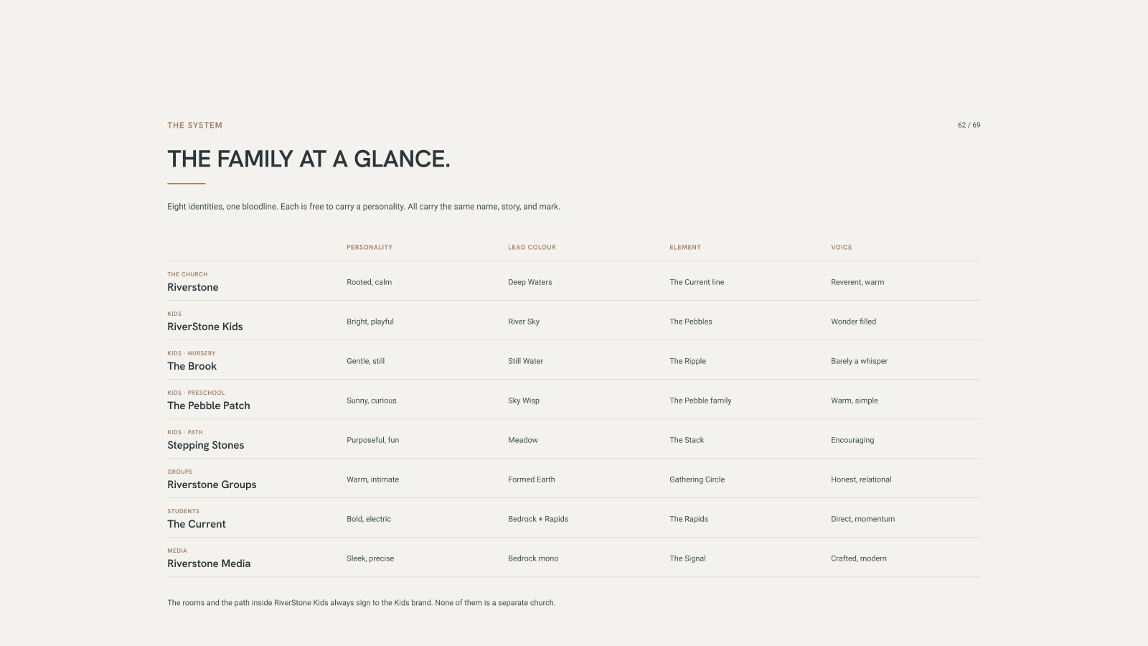
Task: Click the 'THE SYSTEM' section label
Action: [x=194, y=125]
